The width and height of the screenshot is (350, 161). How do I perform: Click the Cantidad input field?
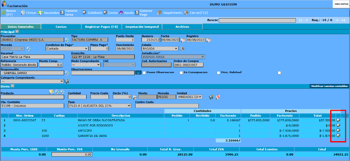click(x=77, y=97)
